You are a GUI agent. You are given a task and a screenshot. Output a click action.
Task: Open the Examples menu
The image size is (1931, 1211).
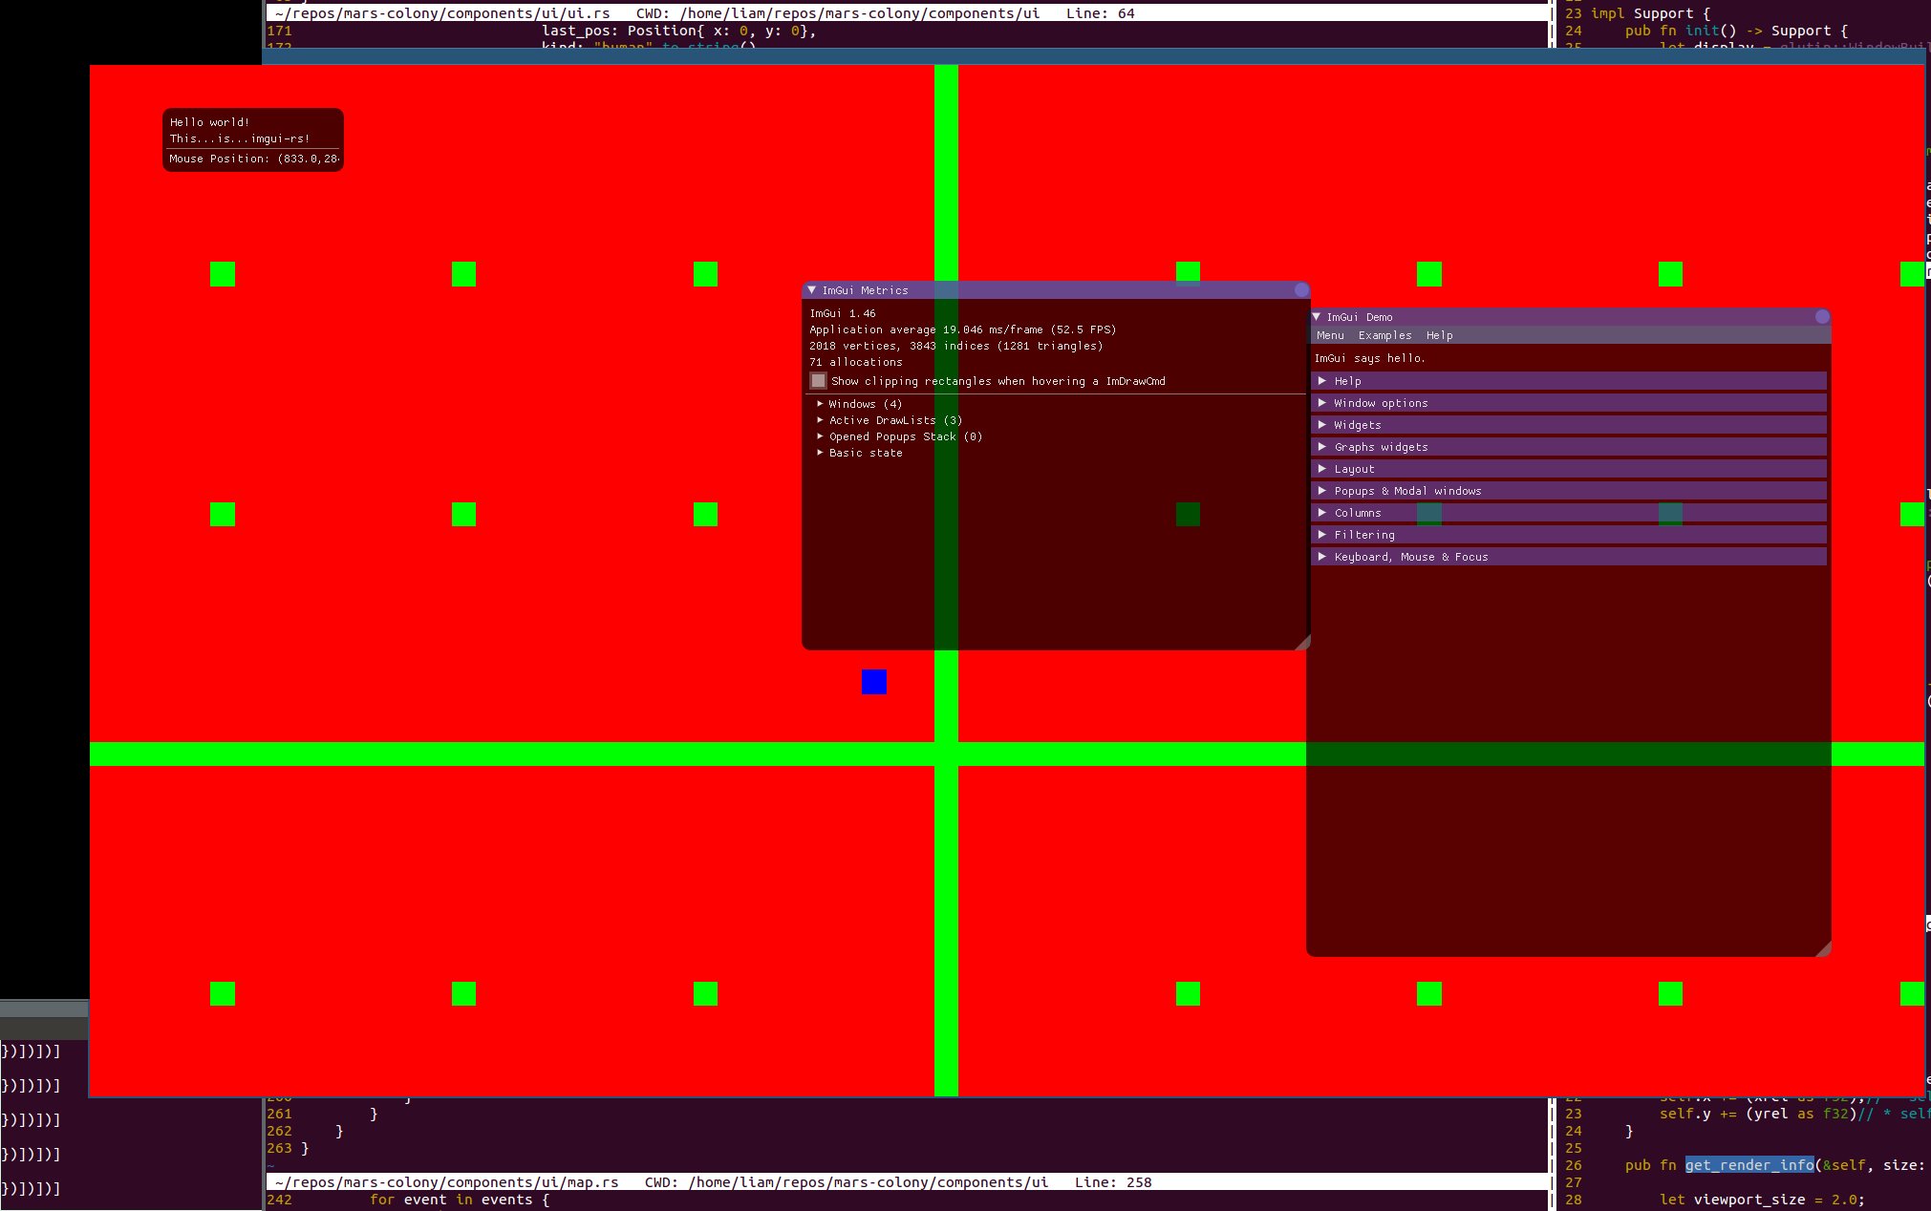click(1384, 336)
